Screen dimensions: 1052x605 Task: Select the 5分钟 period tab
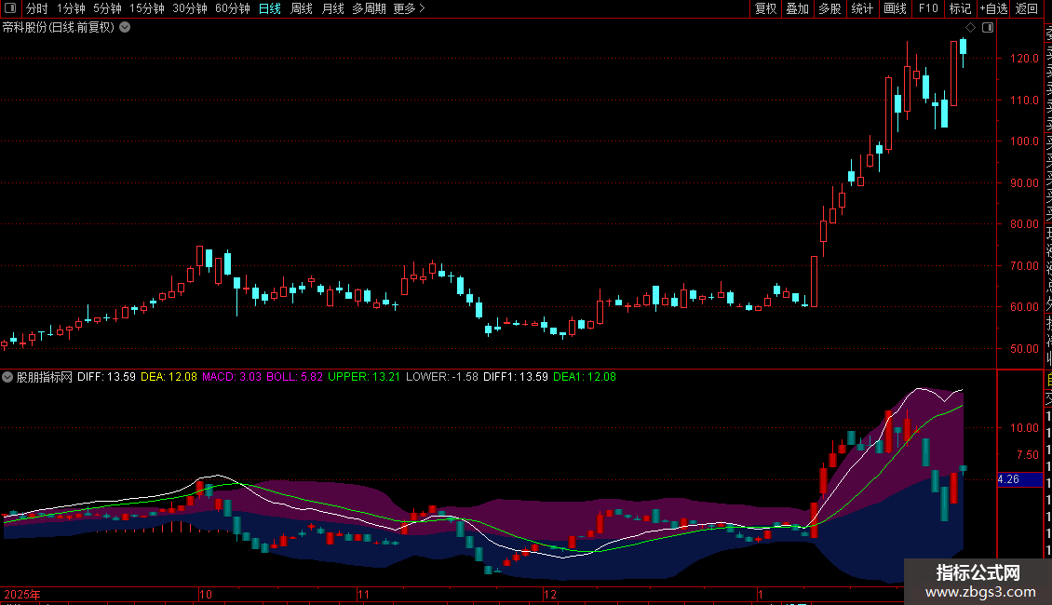pos(107,8)
